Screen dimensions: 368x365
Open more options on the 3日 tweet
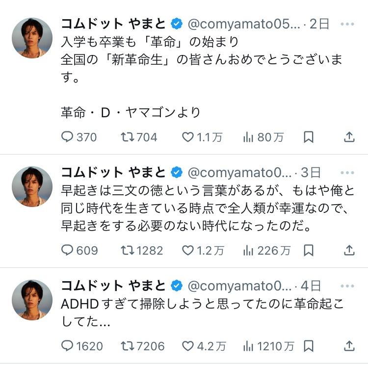click(x=347, y=173)
